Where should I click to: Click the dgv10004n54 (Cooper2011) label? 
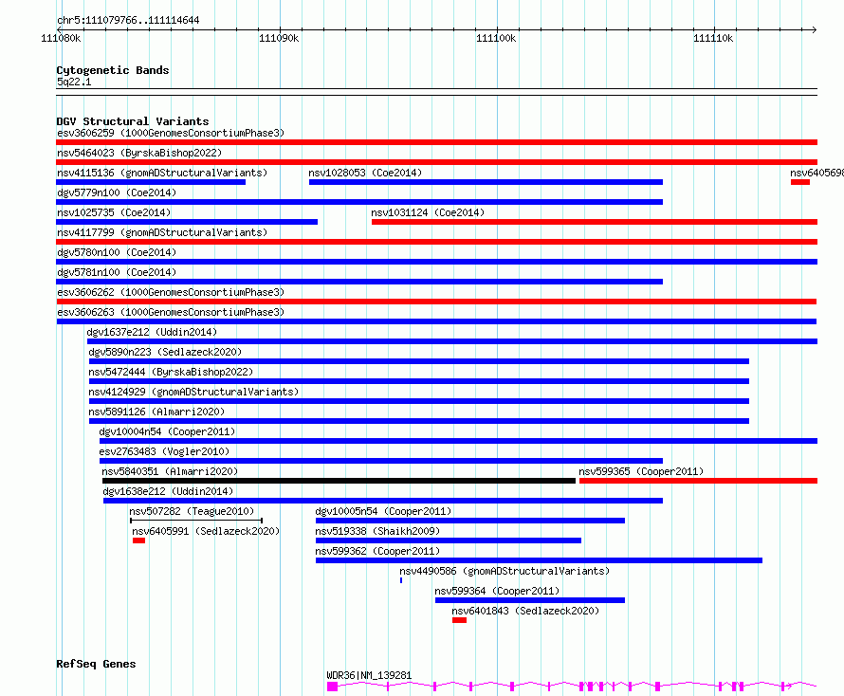(x=167, y=431)
